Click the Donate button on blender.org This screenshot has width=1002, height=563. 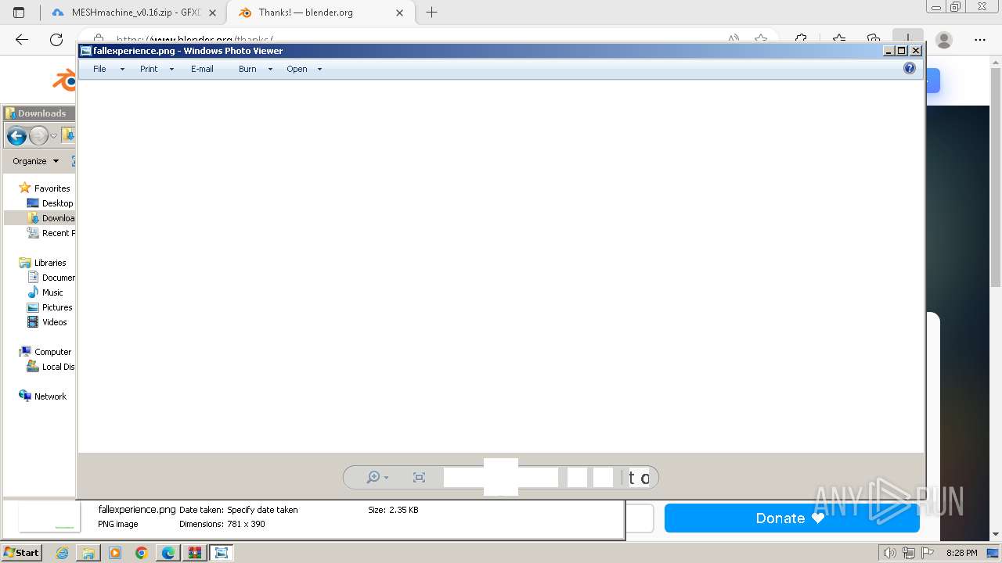791,518
